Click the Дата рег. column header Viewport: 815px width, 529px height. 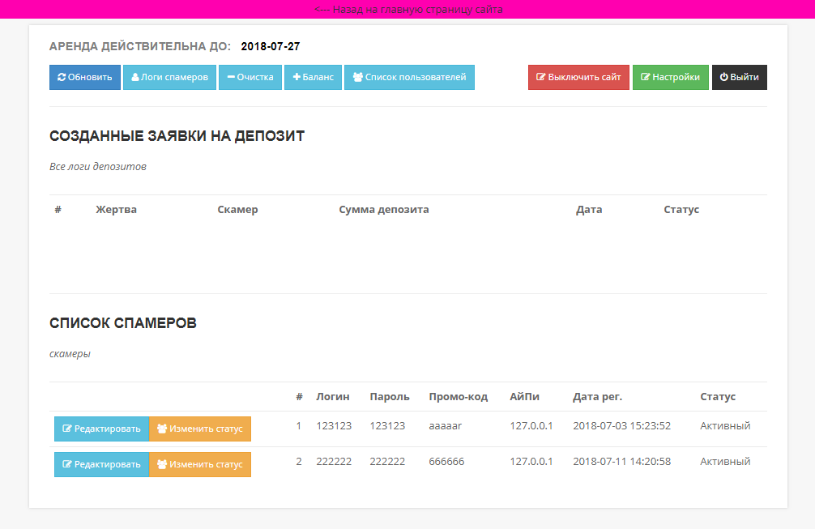click(597, 397)
